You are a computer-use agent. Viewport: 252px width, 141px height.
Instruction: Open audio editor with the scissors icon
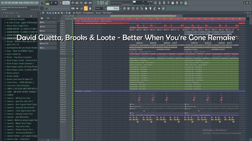(x=159, y=3)
